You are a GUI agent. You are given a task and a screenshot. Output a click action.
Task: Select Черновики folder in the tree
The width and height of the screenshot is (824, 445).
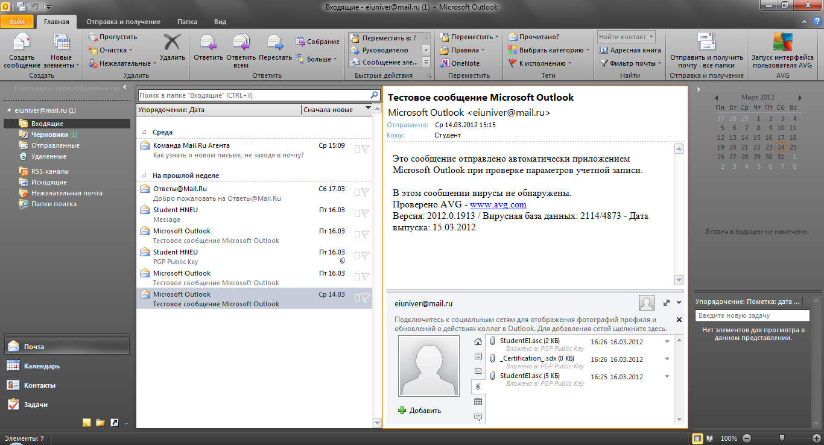click(49, 134)
